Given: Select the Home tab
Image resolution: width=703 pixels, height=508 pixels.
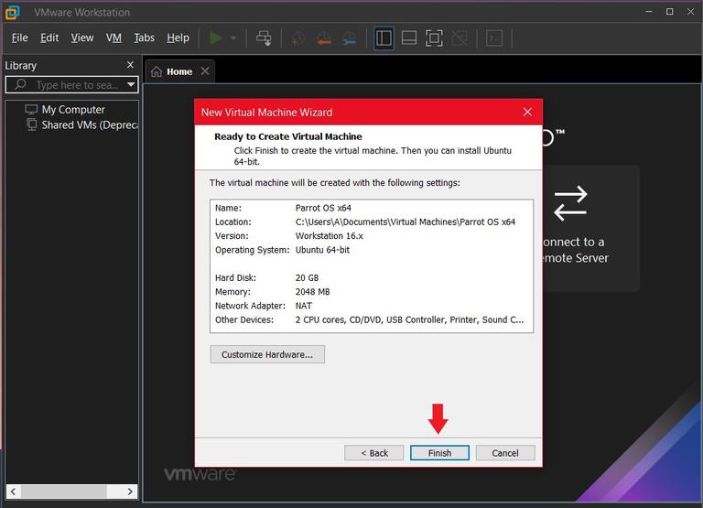Looking at the screenshot, I should [179, 71].
